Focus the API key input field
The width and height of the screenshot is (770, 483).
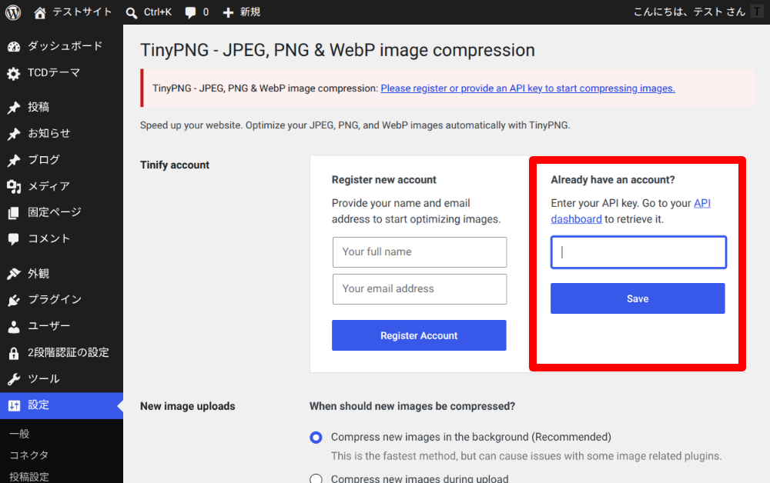[x=638, y=252]
